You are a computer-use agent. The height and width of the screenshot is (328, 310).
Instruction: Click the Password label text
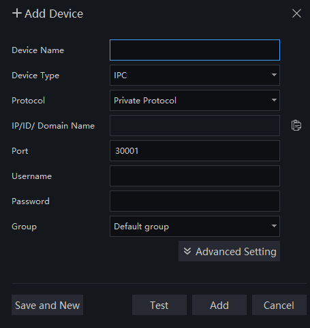[31, 201]
